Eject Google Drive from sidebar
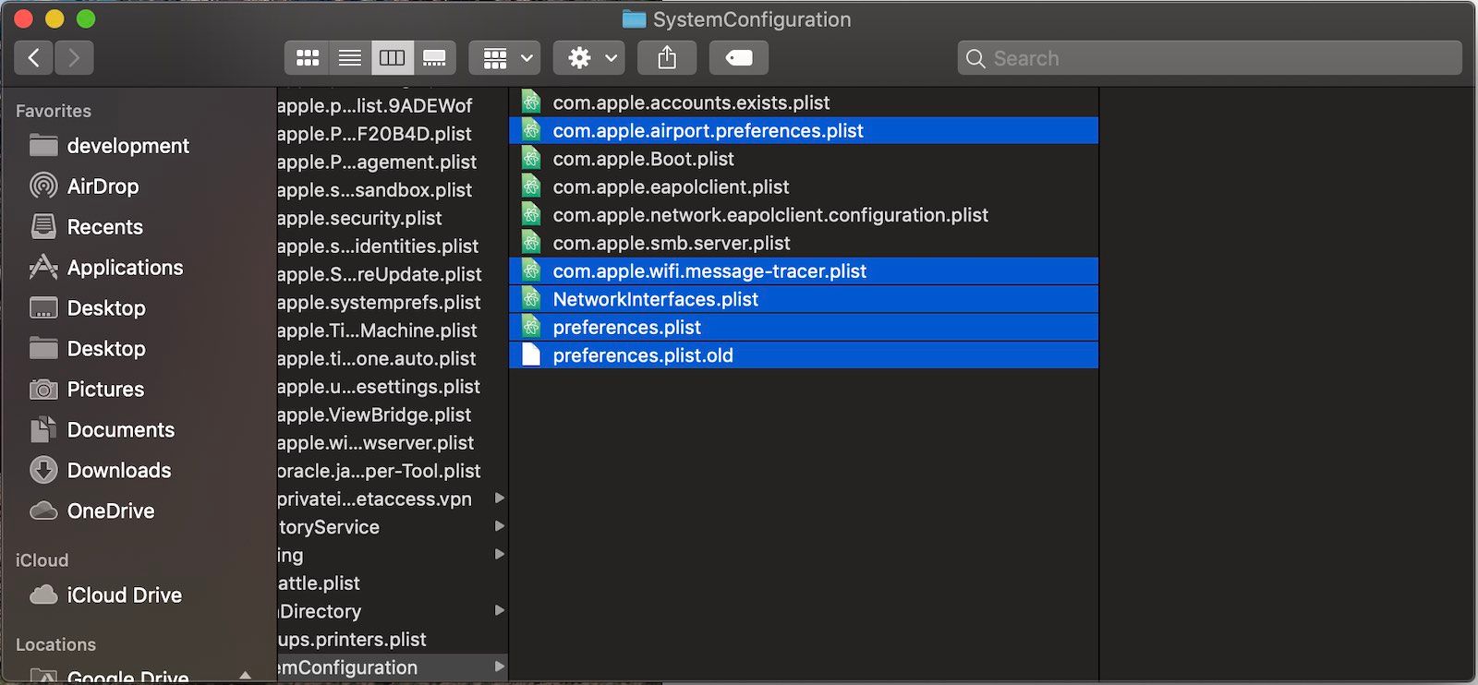Image resolution: width=1478 pixels, height=685 pixels. (245, 676)
